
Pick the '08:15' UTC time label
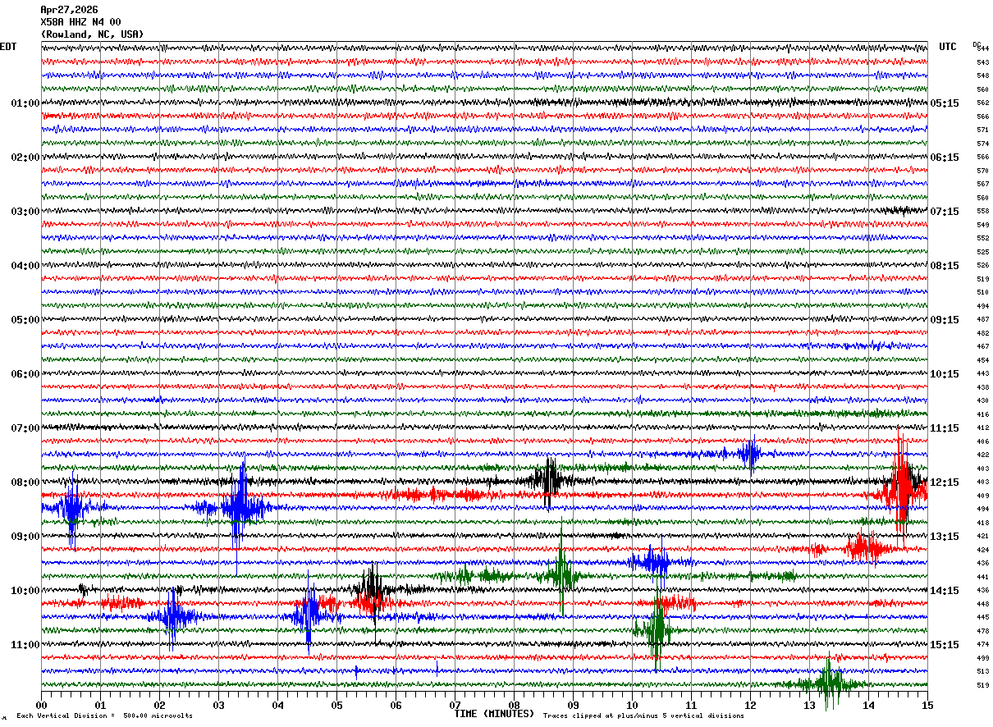pos(945,266)
